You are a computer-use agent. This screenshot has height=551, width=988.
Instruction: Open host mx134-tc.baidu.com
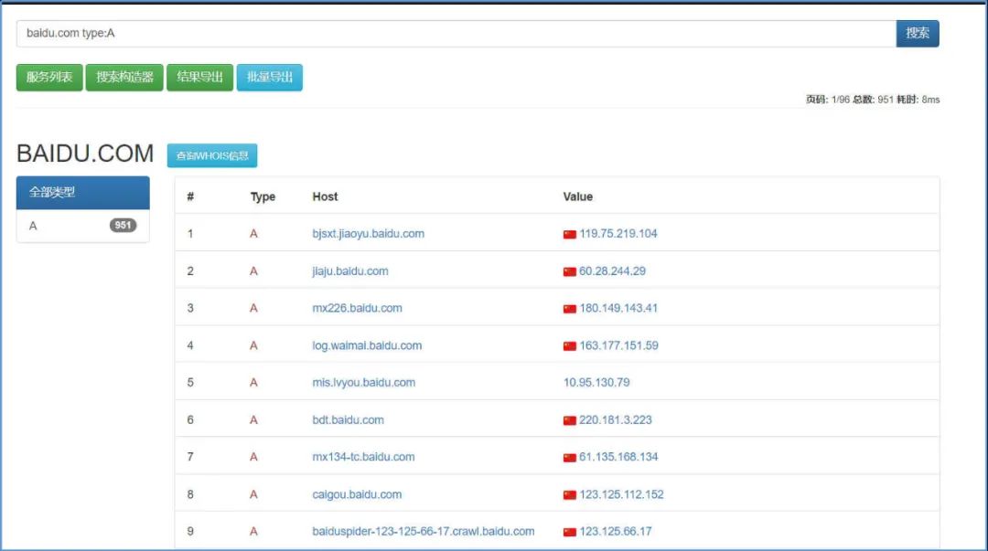pyautogui.click(x=363, y=457)
